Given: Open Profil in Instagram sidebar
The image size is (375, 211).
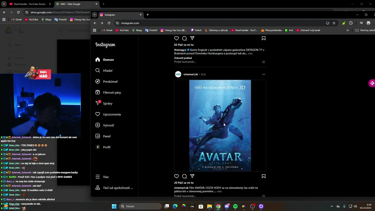Looking at the screenshot, I should pos(103,147).
